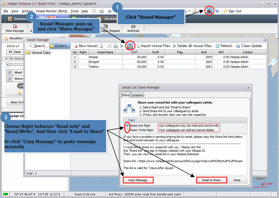Click the Close button in Share Manager

[237, 180]
